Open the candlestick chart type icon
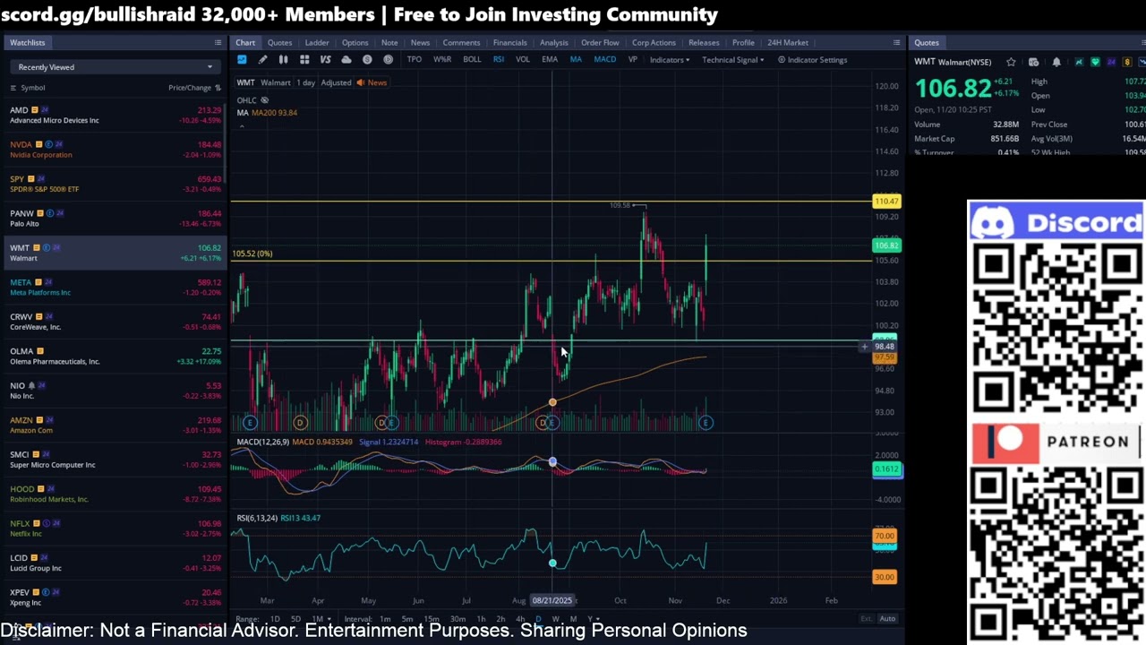Viewport: 1146px width, 645px height. tap(283, 60)
